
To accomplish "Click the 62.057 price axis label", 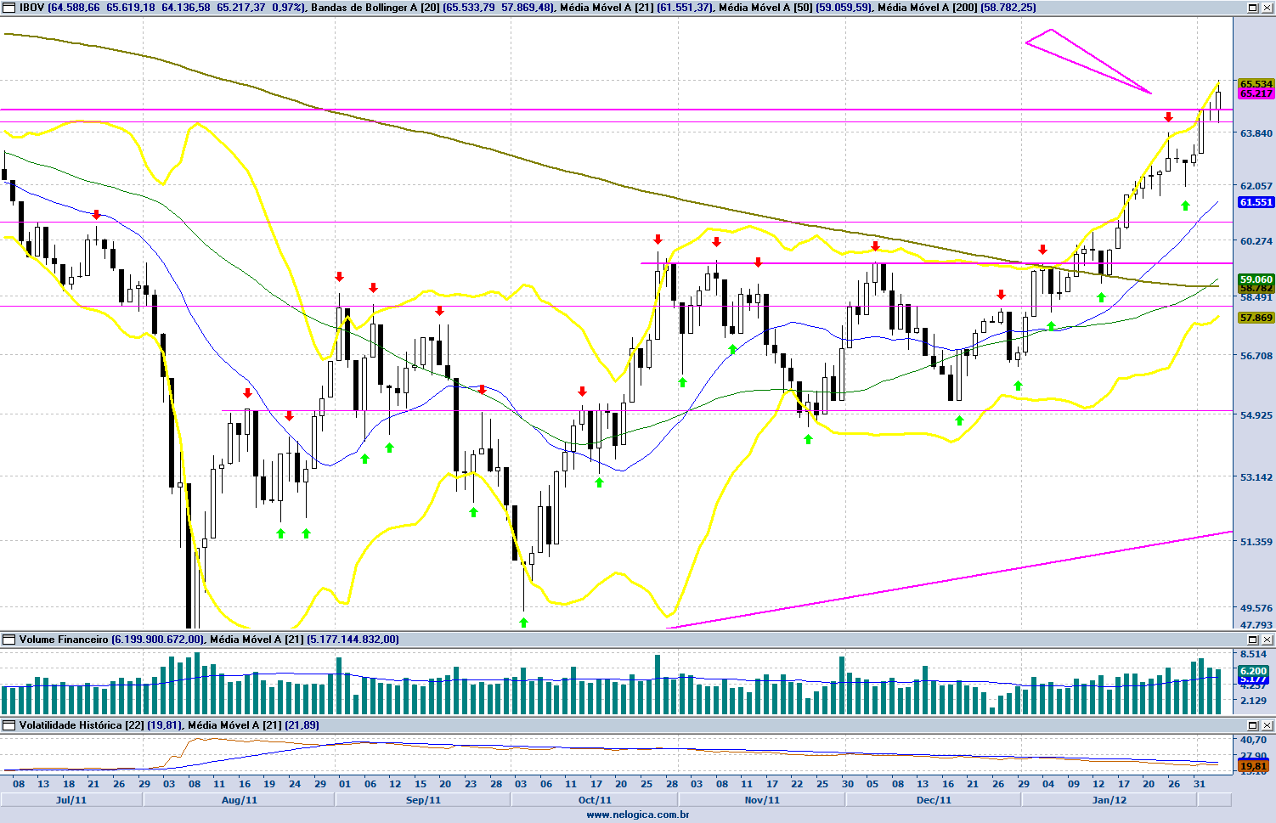I will click(1256, 186).
